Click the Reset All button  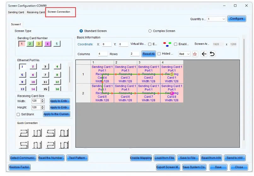148,54
